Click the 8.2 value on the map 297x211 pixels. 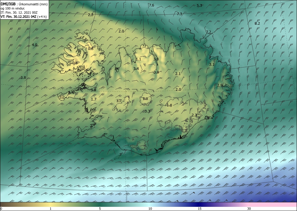(257, 24)
